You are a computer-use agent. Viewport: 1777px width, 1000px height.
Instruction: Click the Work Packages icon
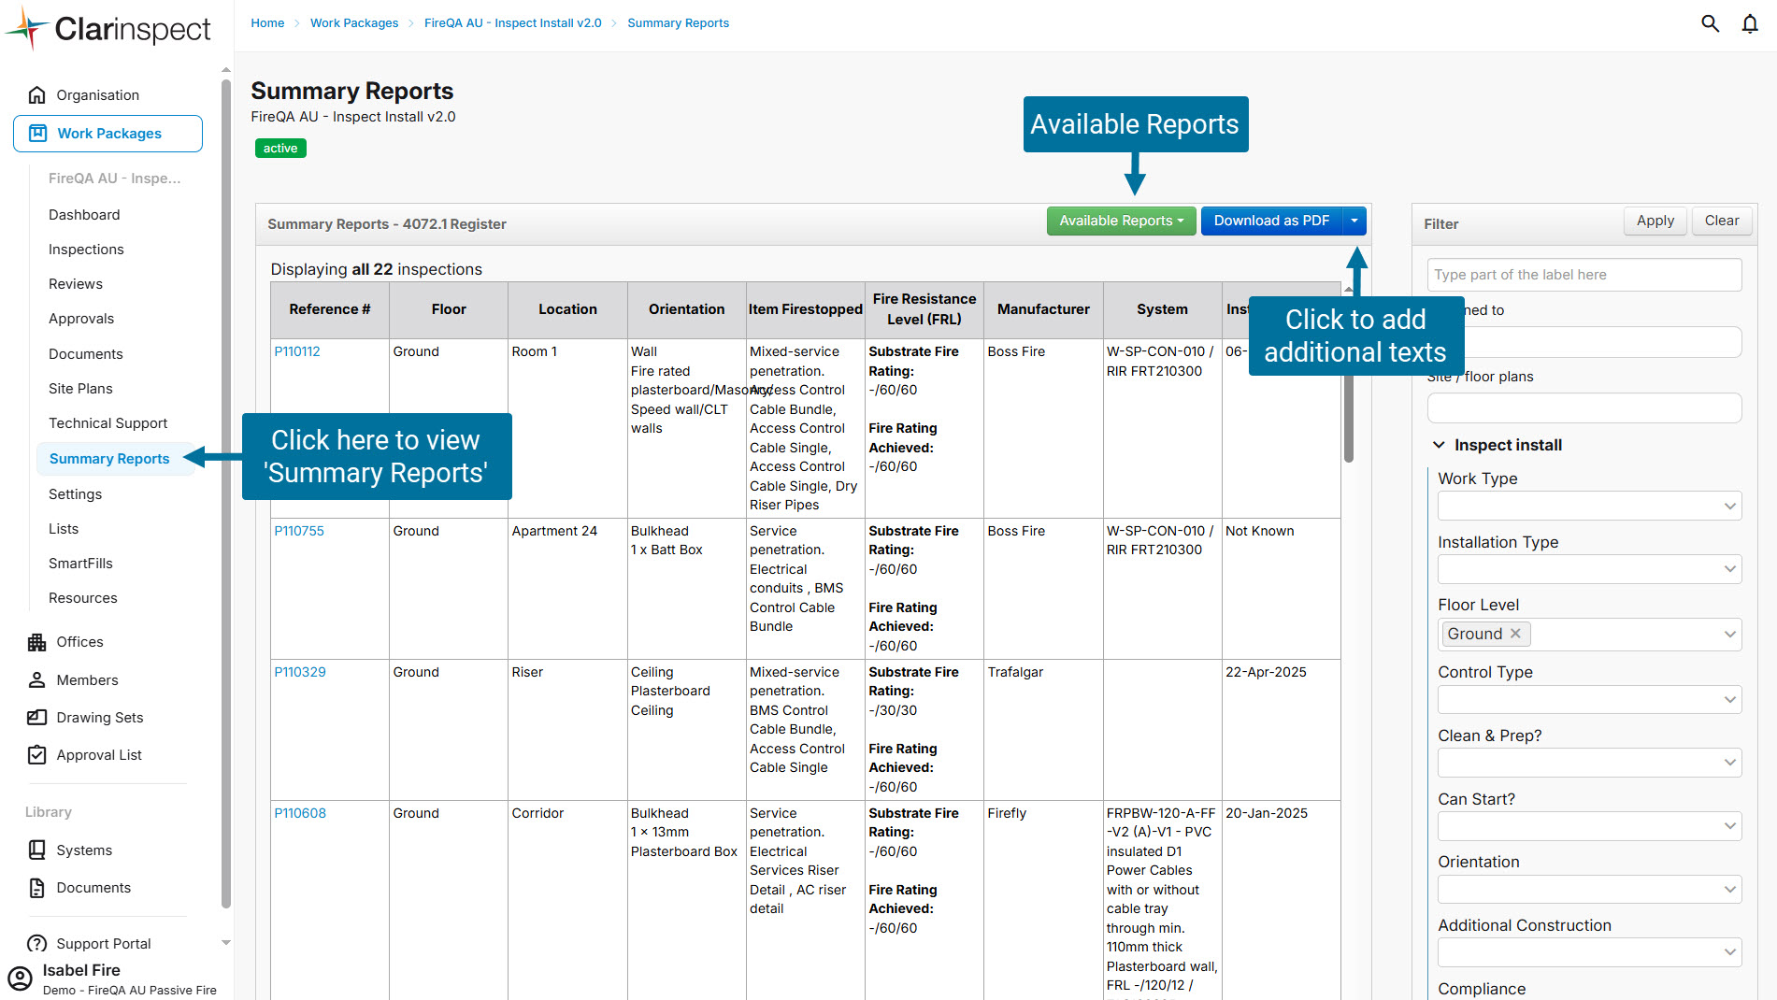38,133
